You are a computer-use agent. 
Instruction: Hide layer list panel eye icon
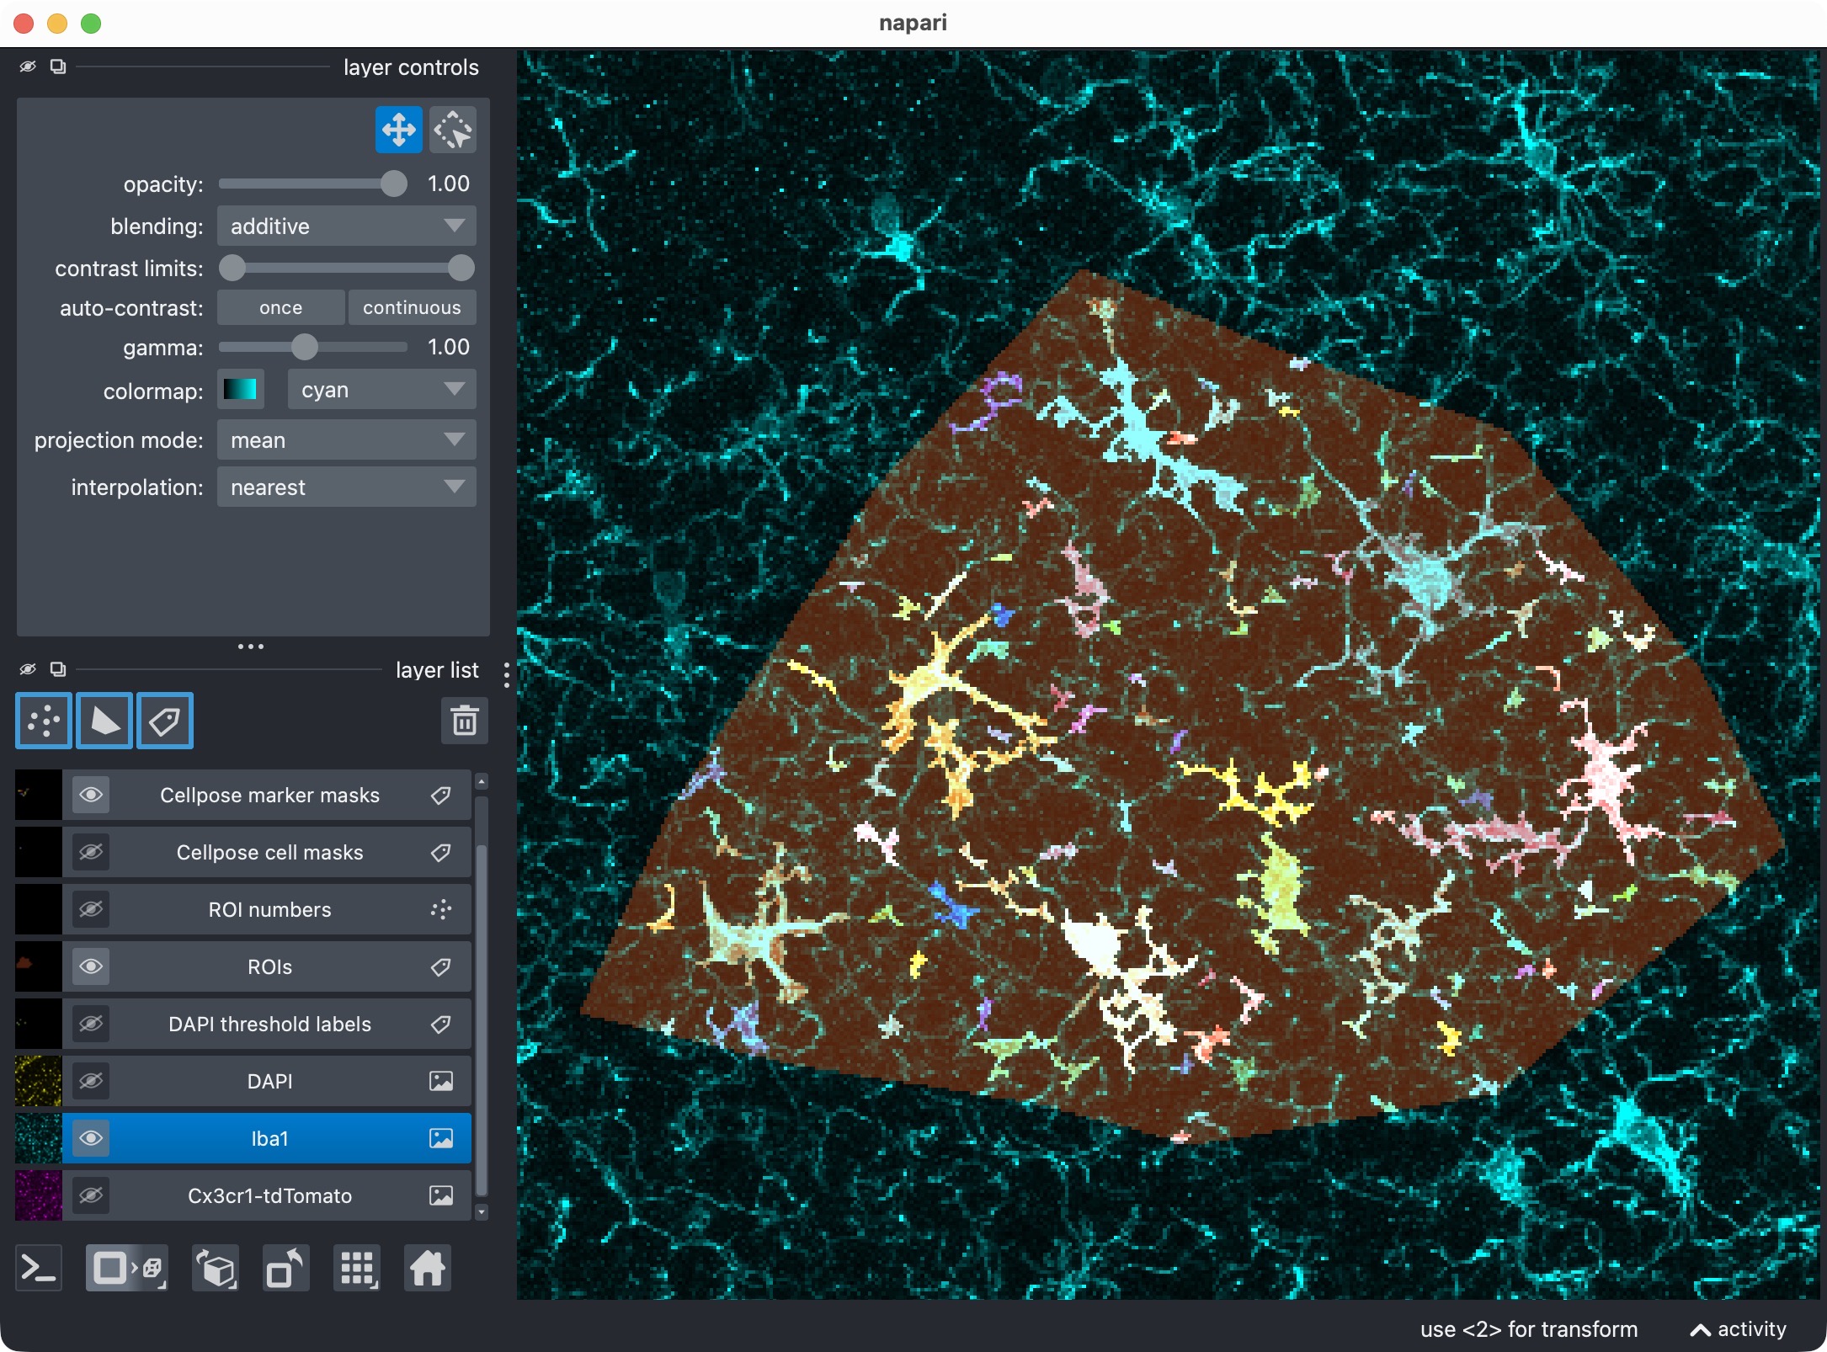(28, 669)
